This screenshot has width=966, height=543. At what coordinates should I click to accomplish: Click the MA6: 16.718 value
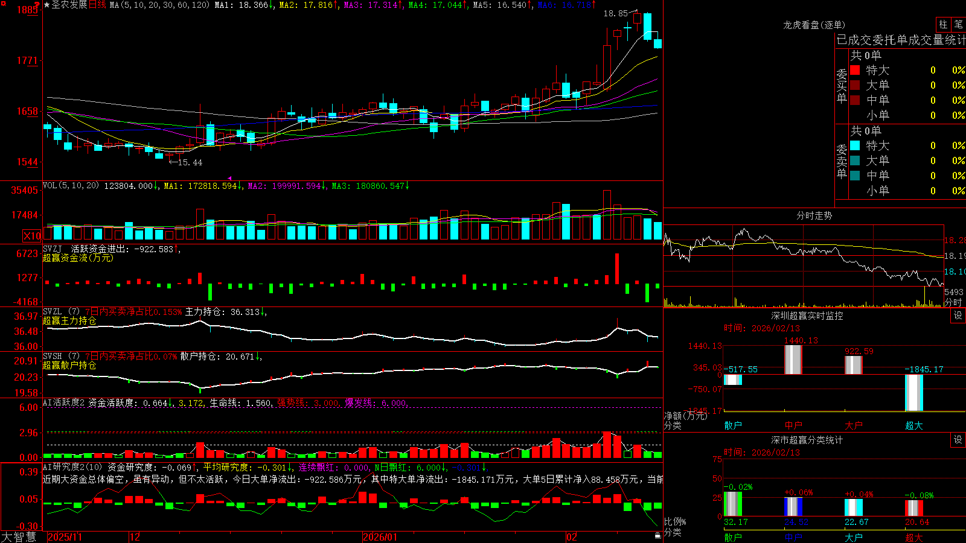563,5
